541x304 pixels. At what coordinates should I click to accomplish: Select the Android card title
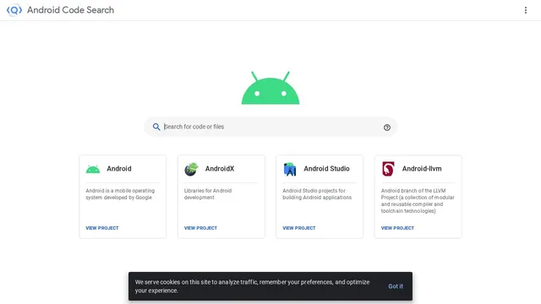tap(119, 169)
